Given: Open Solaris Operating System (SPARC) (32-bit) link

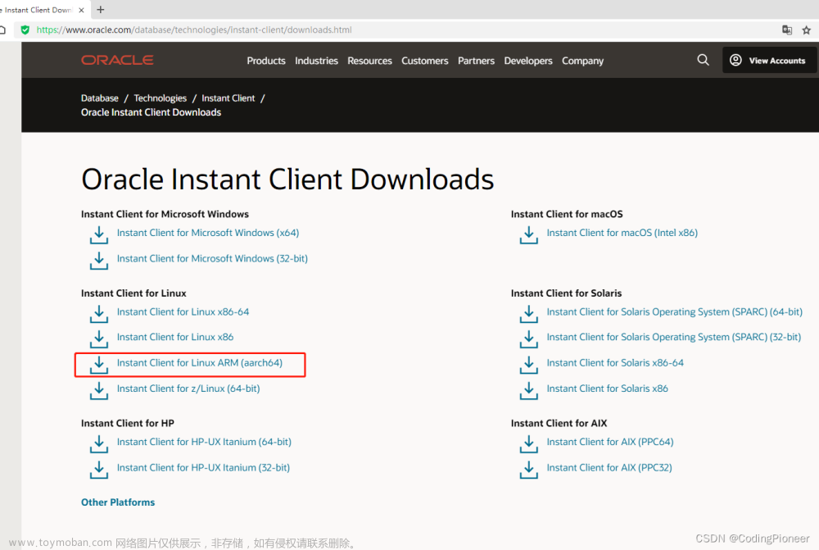Looking at the screenshot, I should click(674, 337).
